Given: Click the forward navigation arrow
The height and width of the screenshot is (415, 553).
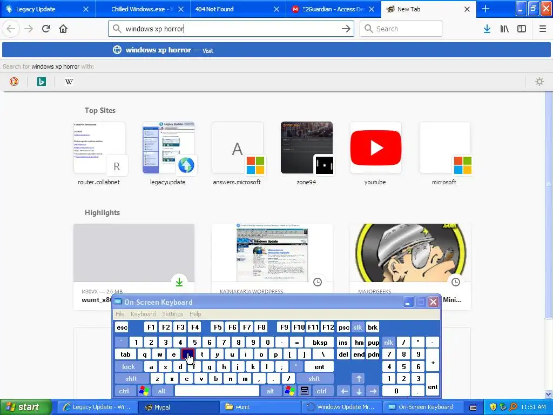Looking at the screenshot, I should pos(29,29).
